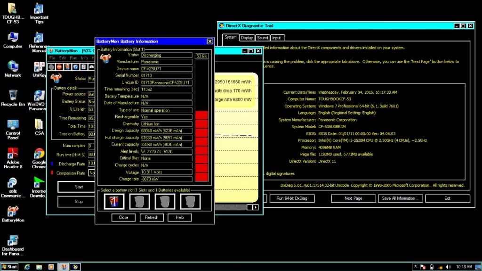Open the Edit menu in BatteryMon
Viewport: 482px width, 271px height.
point(63,58)
